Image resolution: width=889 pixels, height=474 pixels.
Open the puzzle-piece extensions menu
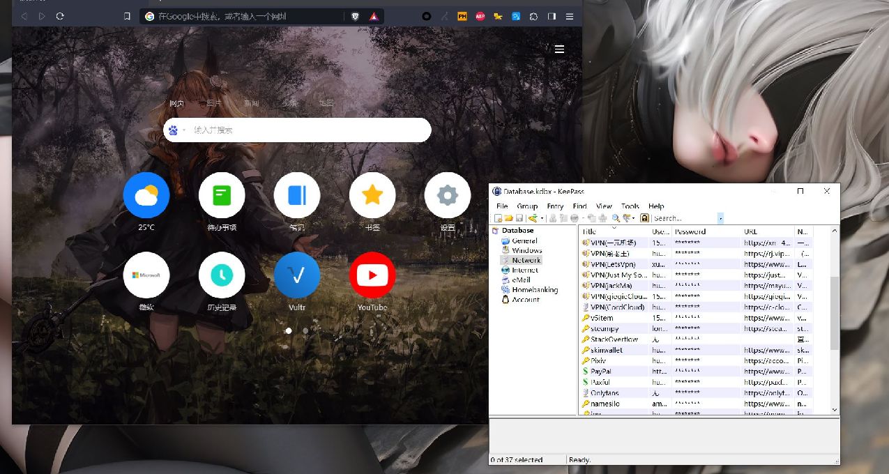(534, 16)
